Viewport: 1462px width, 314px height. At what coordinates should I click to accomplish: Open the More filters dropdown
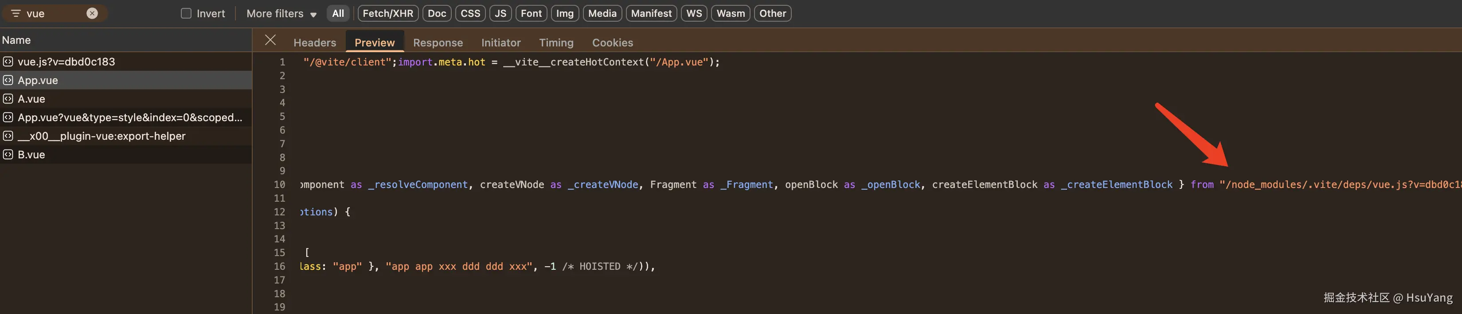[x=281, y=14]
